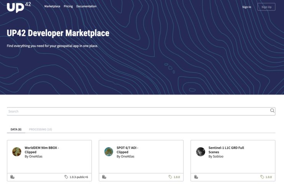Viewport: 284px width, 186px height.
Task: Click version 1.0.0 on Sentinel-1 card
Action: coord(269,177)
